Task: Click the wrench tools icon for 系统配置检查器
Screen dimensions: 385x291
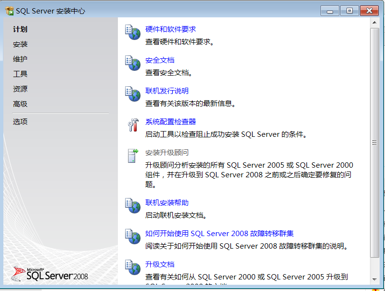Action: pyautogui.click(x=133, y=125)
